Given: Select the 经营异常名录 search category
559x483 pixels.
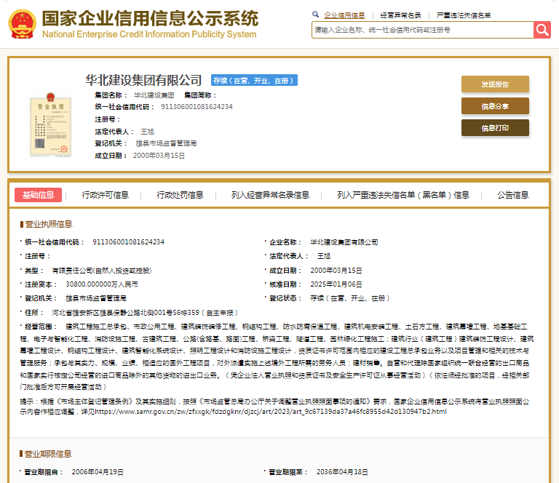Looking at the screenshot, I should (400, 15).
